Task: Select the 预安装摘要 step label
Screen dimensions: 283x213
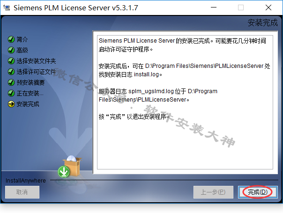Action: pos(30,82)
